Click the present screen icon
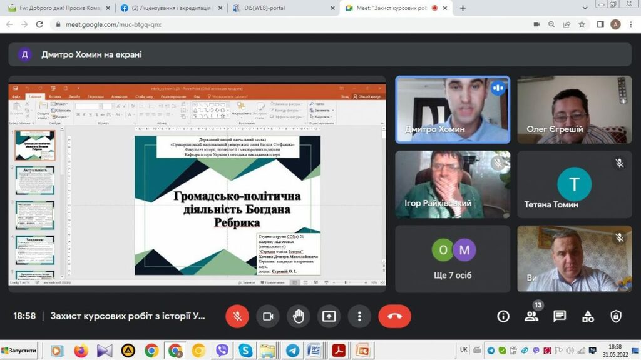 (x=329, y=316)
